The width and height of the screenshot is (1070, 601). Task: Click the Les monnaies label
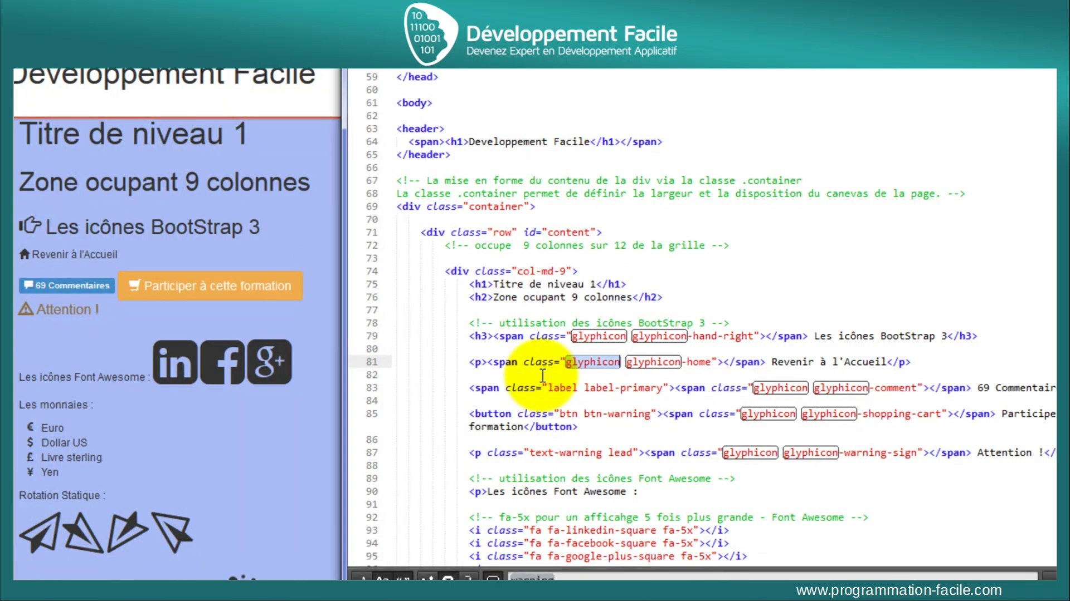56,405
